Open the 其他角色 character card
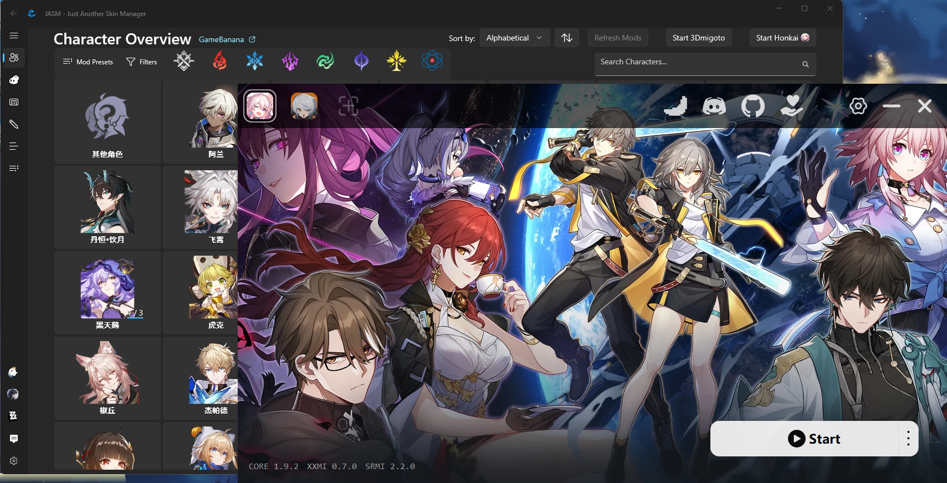947x483 pixels. (x=108, y=122)
